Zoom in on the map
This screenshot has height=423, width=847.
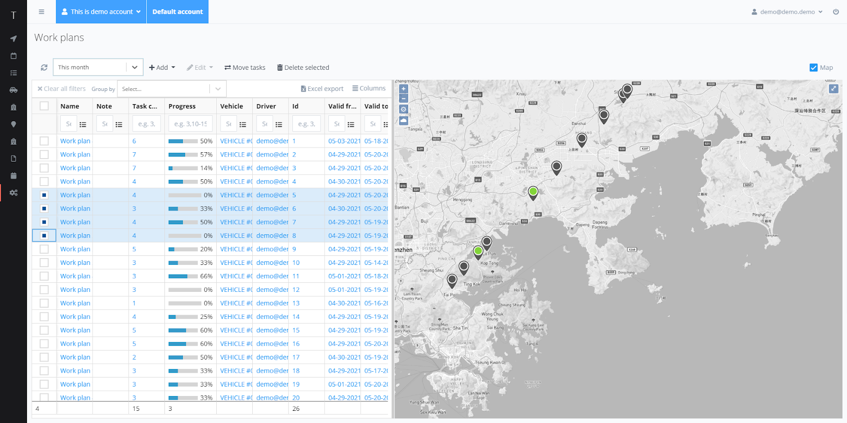click(403, 89)
